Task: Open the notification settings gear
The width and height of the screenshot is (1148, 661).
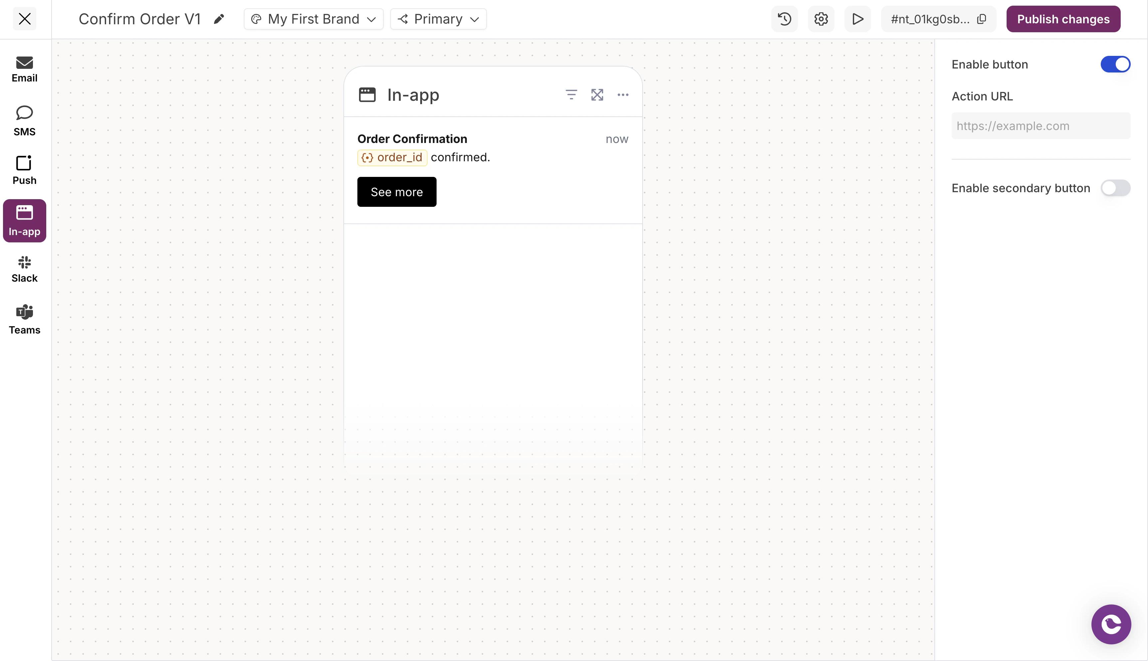Action: 821,19
